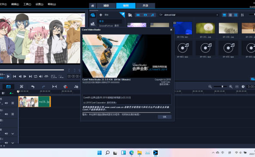
Task: Clear the library search text
Action: coord(217,15)
